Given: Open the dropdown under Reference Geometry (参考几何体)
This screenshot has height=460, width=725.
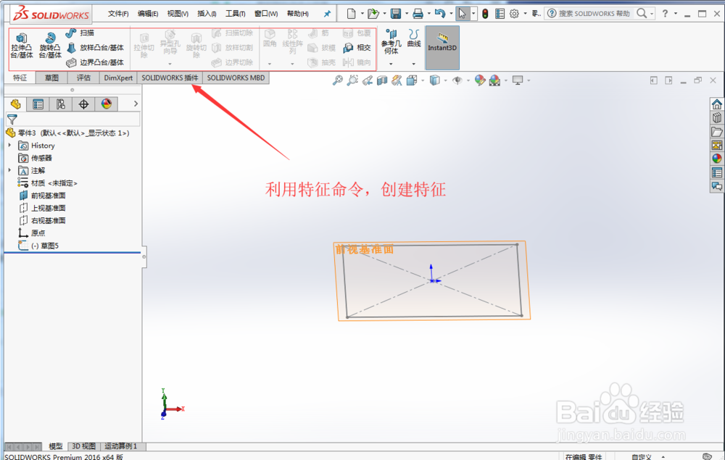Looking at the screenshot, I should (391, 64).
